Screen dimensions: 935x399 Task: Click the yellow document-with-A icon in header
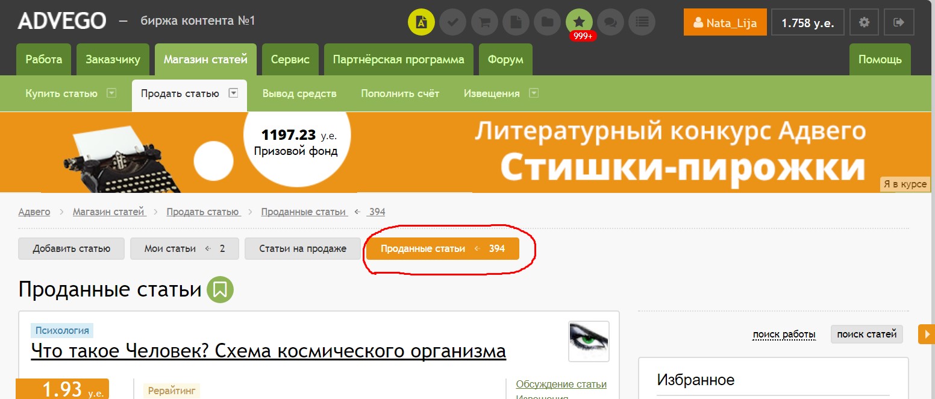click(x=422, y=22)
